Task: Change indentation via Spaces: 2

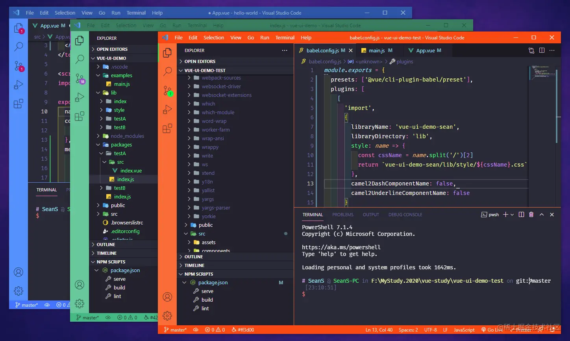Action: (x=408, y=330)
